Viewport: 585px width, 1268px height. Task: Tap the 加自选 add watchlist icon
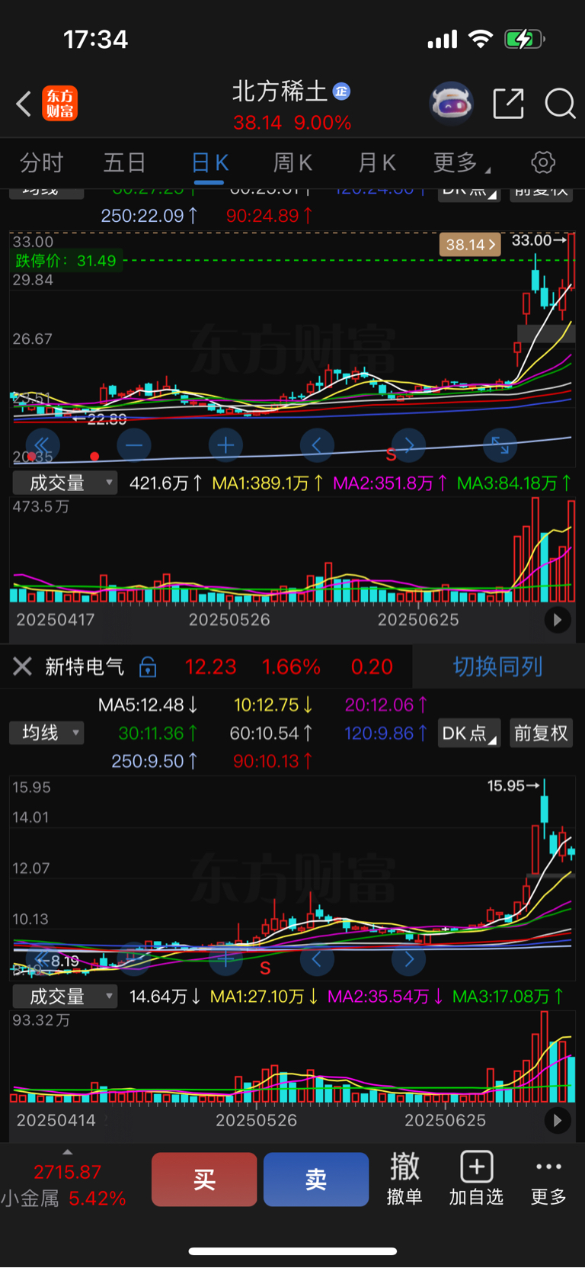coord(476,1179)
